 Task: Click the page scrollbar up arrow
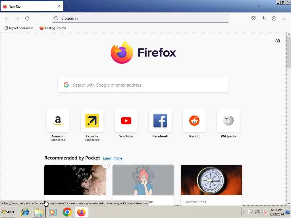(x=289, y=34)
